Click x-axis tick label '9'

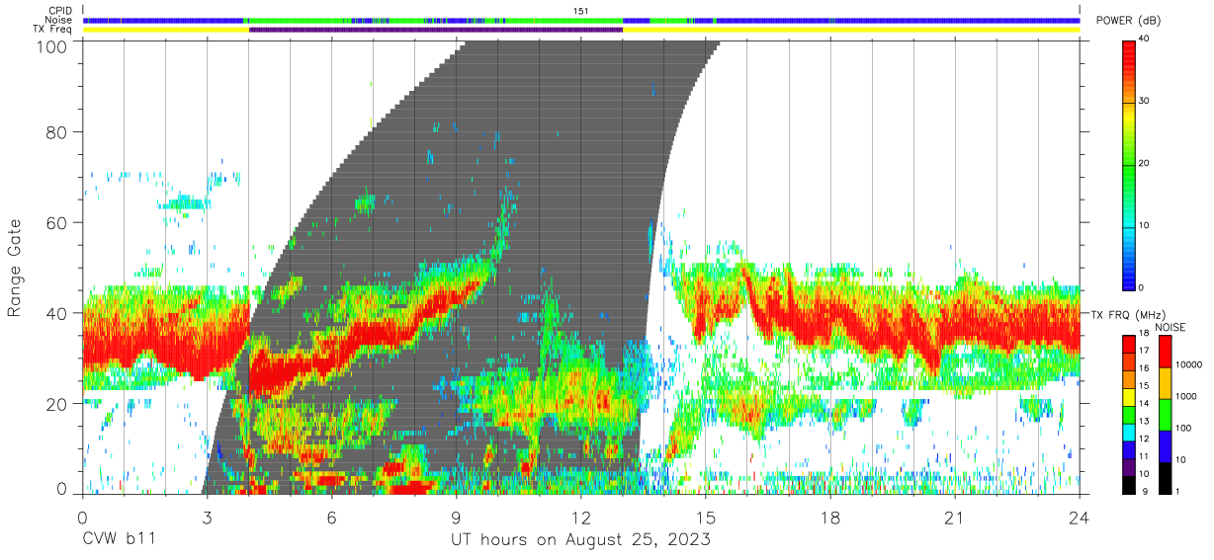pyautogui.click(x=456, y=518)
